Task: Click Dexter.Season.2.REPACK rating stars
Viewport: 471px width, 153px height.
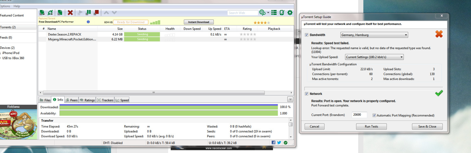Action: pyautogui.click(x=248, y=34)
